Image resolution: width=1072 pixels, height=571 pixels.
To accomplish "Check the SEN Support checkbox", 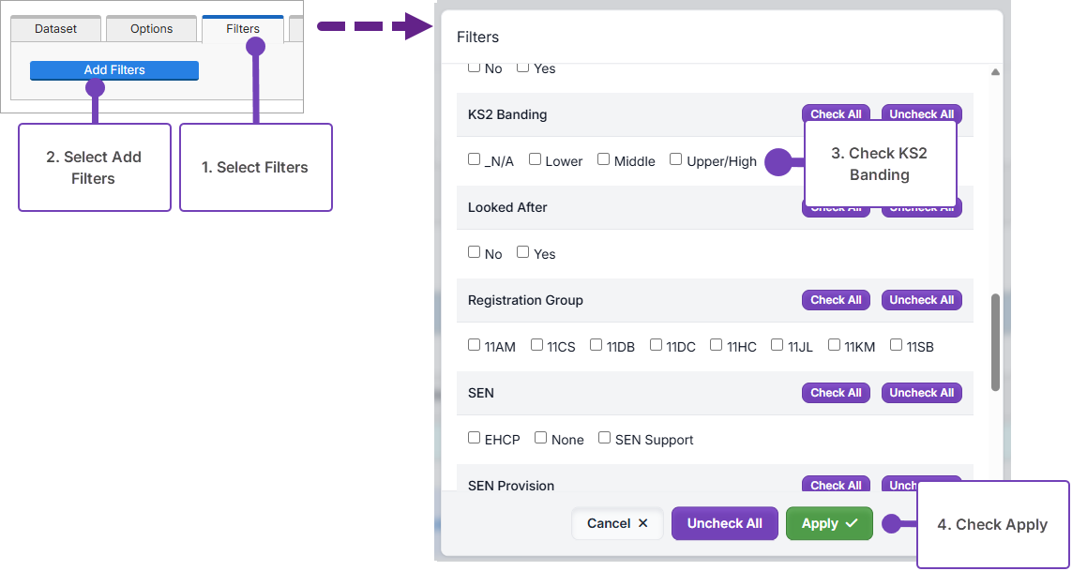I will coord(605,438).
